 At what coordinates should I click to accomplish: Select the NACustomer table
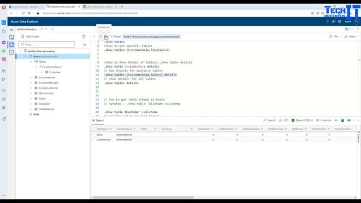click(46, 94)
